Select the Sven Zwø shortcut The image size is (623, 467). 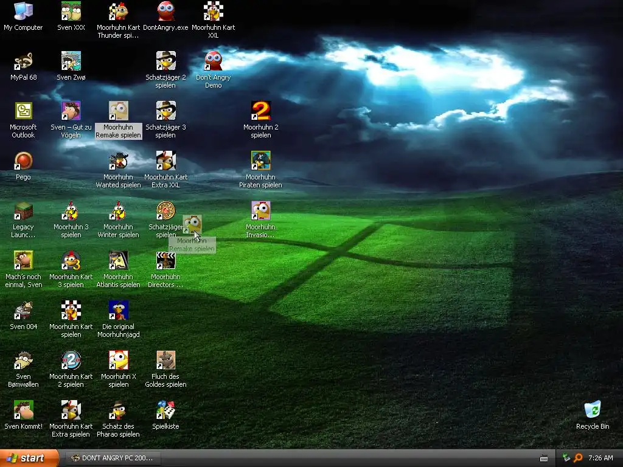[x=71, y=61]
